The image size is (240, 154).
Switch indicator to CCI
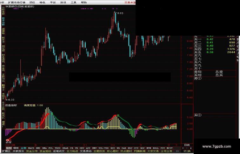tap(136, 148)
